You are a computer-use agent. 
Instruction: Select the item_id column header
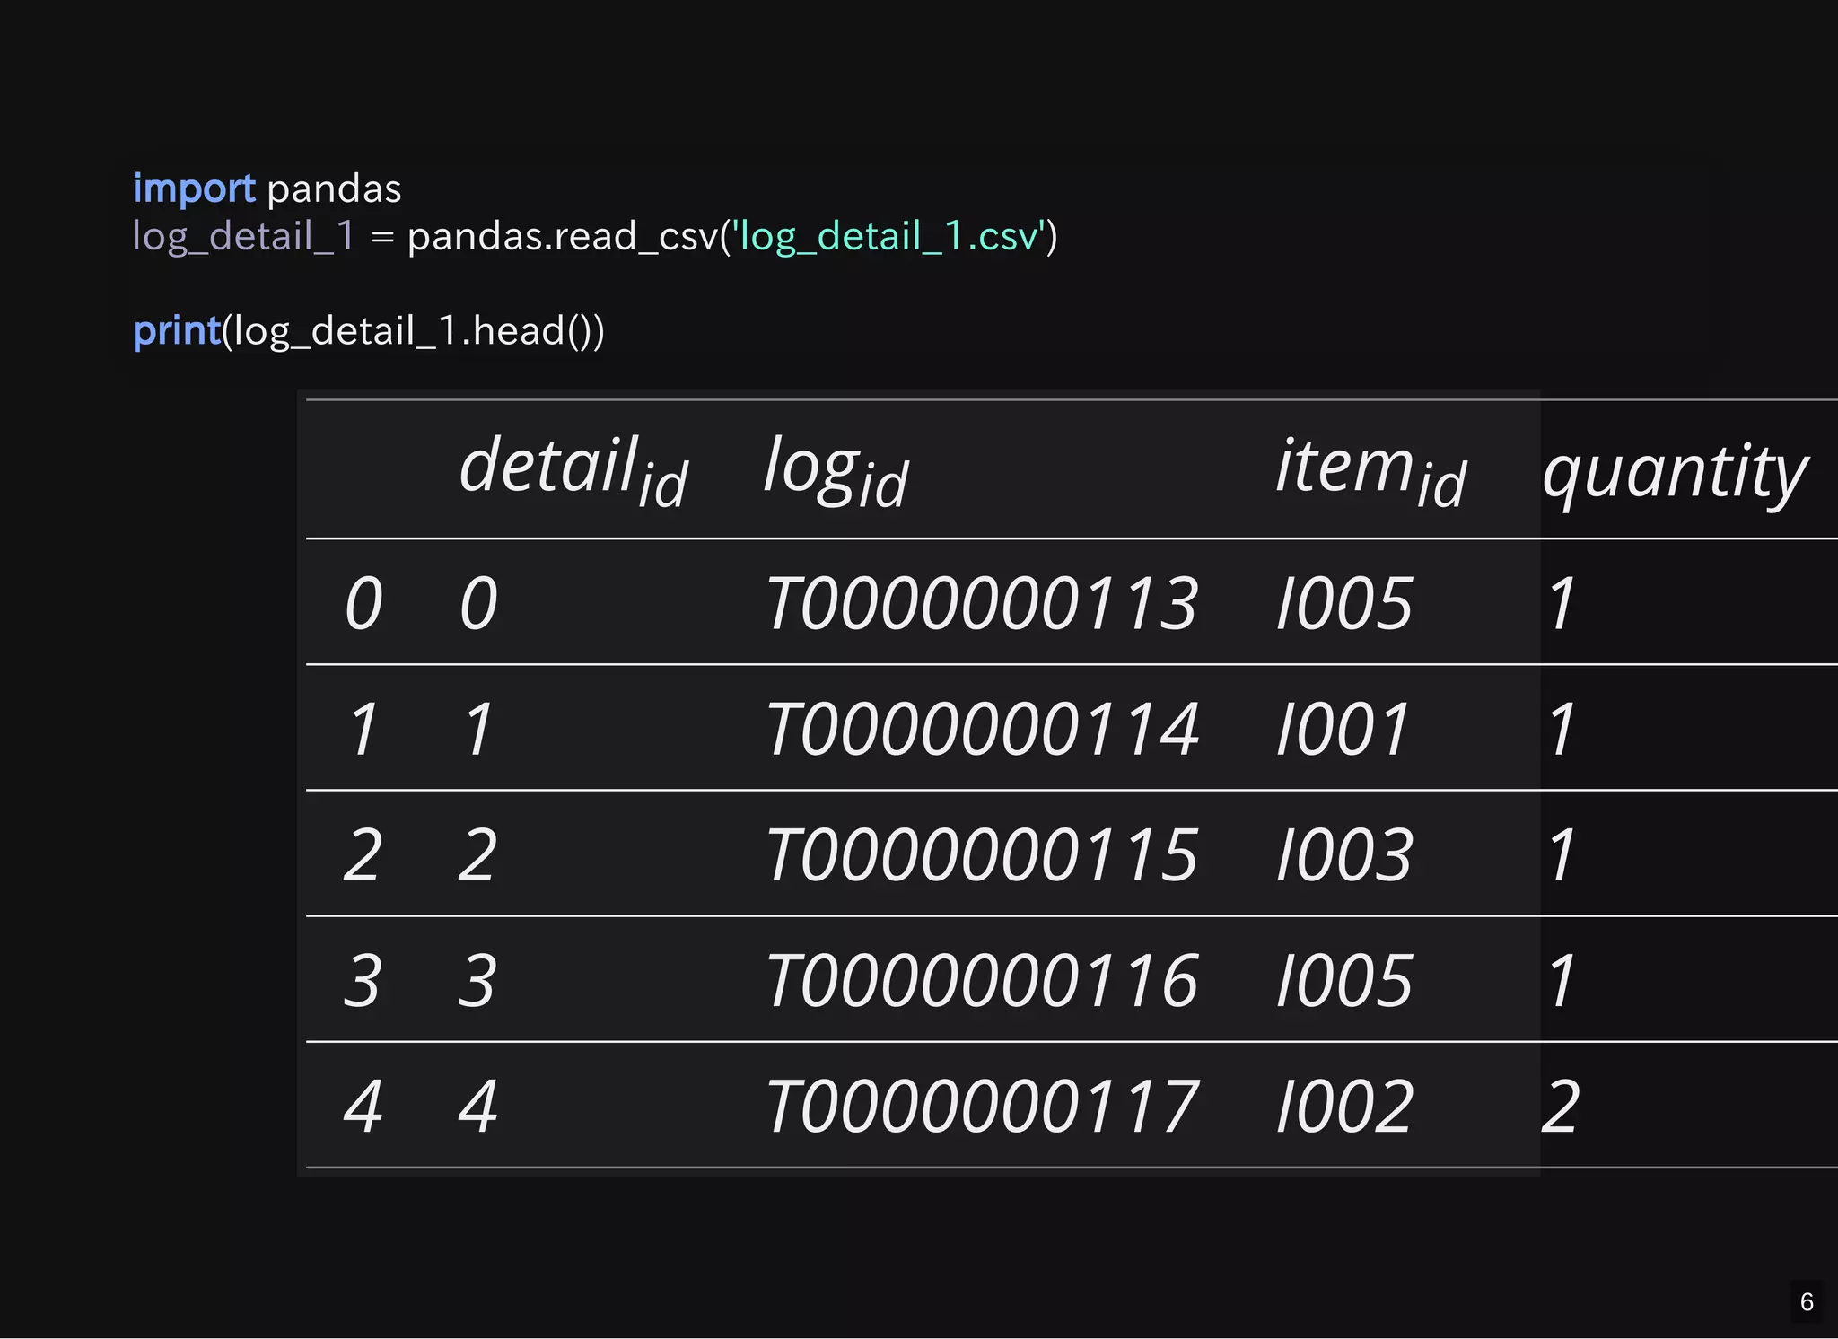pyautogui.click(x=1371, y=470)
